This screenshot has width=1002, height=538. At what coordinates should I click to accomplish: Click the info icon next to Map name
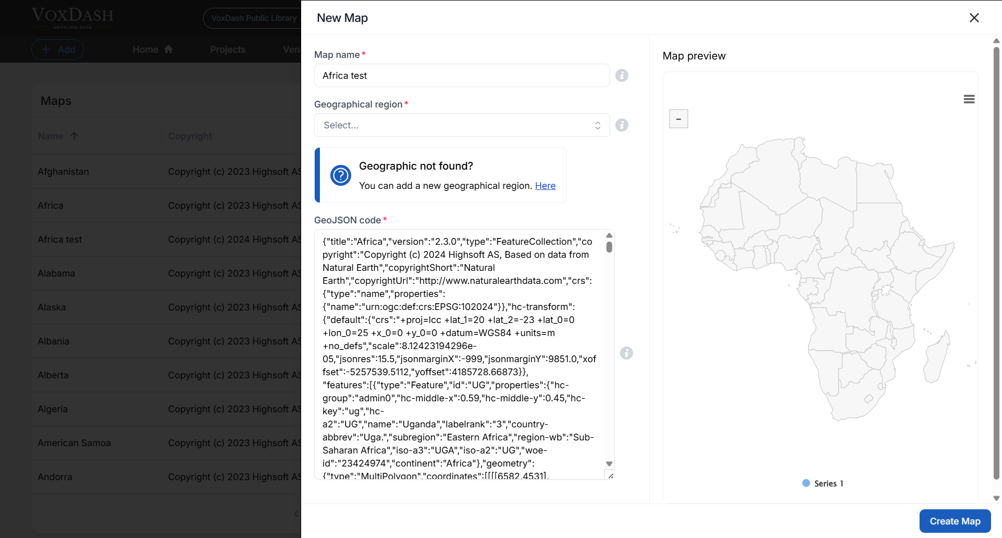pyautogui.click(x=622, y=75)
